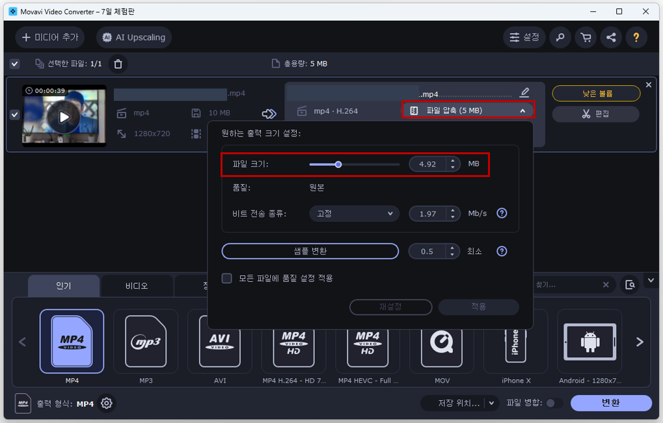Switch to the Popular (인기) tab
This screenshot has width=663, height=423.
click(x=64, y=286)
